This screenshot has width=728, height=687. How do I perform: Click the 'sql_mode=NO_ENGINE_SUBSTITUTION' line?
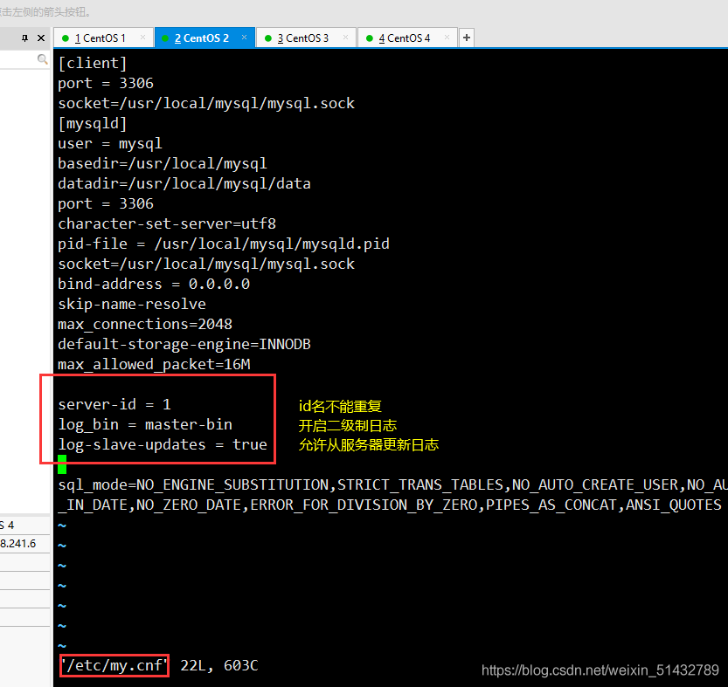392,484
